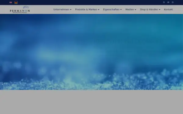The image size is (183, 114).
Task: Open the Vimeo social icon
Action: (173, 2)
